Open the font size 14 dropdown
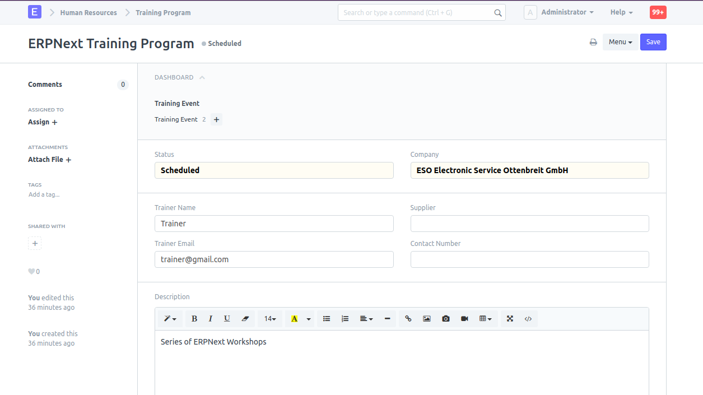703x395 pixels. 270,319
